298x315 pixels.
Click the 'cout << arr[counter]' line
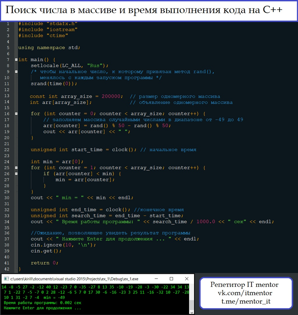pyautogui.click(x=87, y=132)
